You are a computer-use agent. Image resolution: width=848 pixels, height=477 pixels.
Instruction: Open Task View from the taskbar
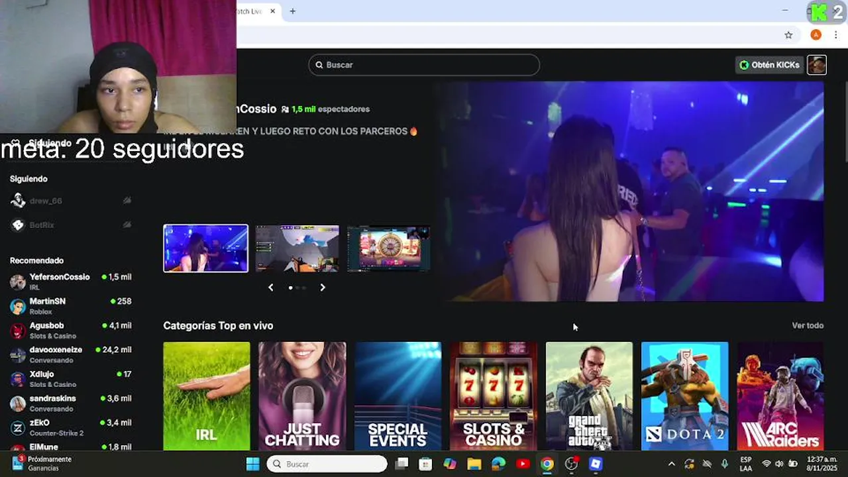click(401, 464)
